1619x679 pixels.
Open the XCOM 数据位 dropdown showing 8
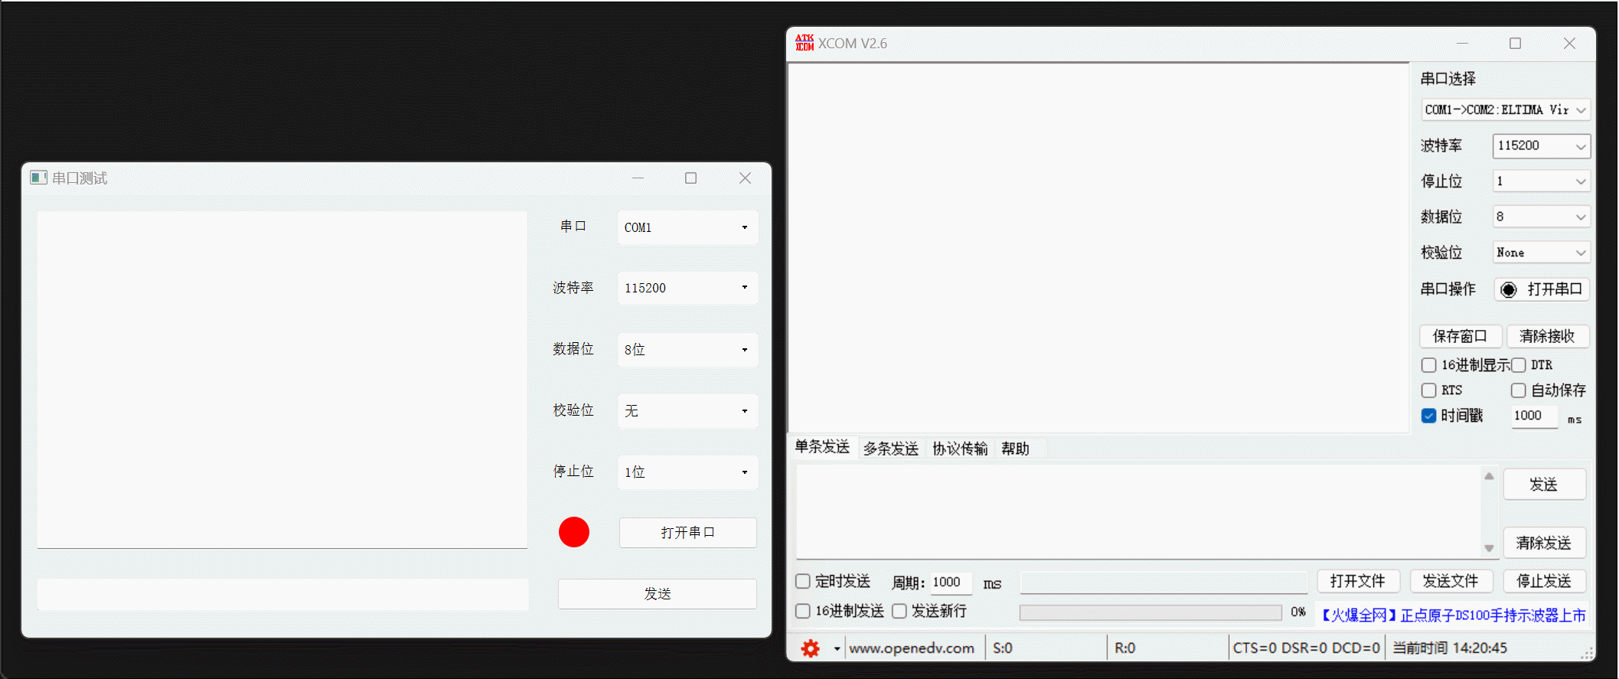1542,217
